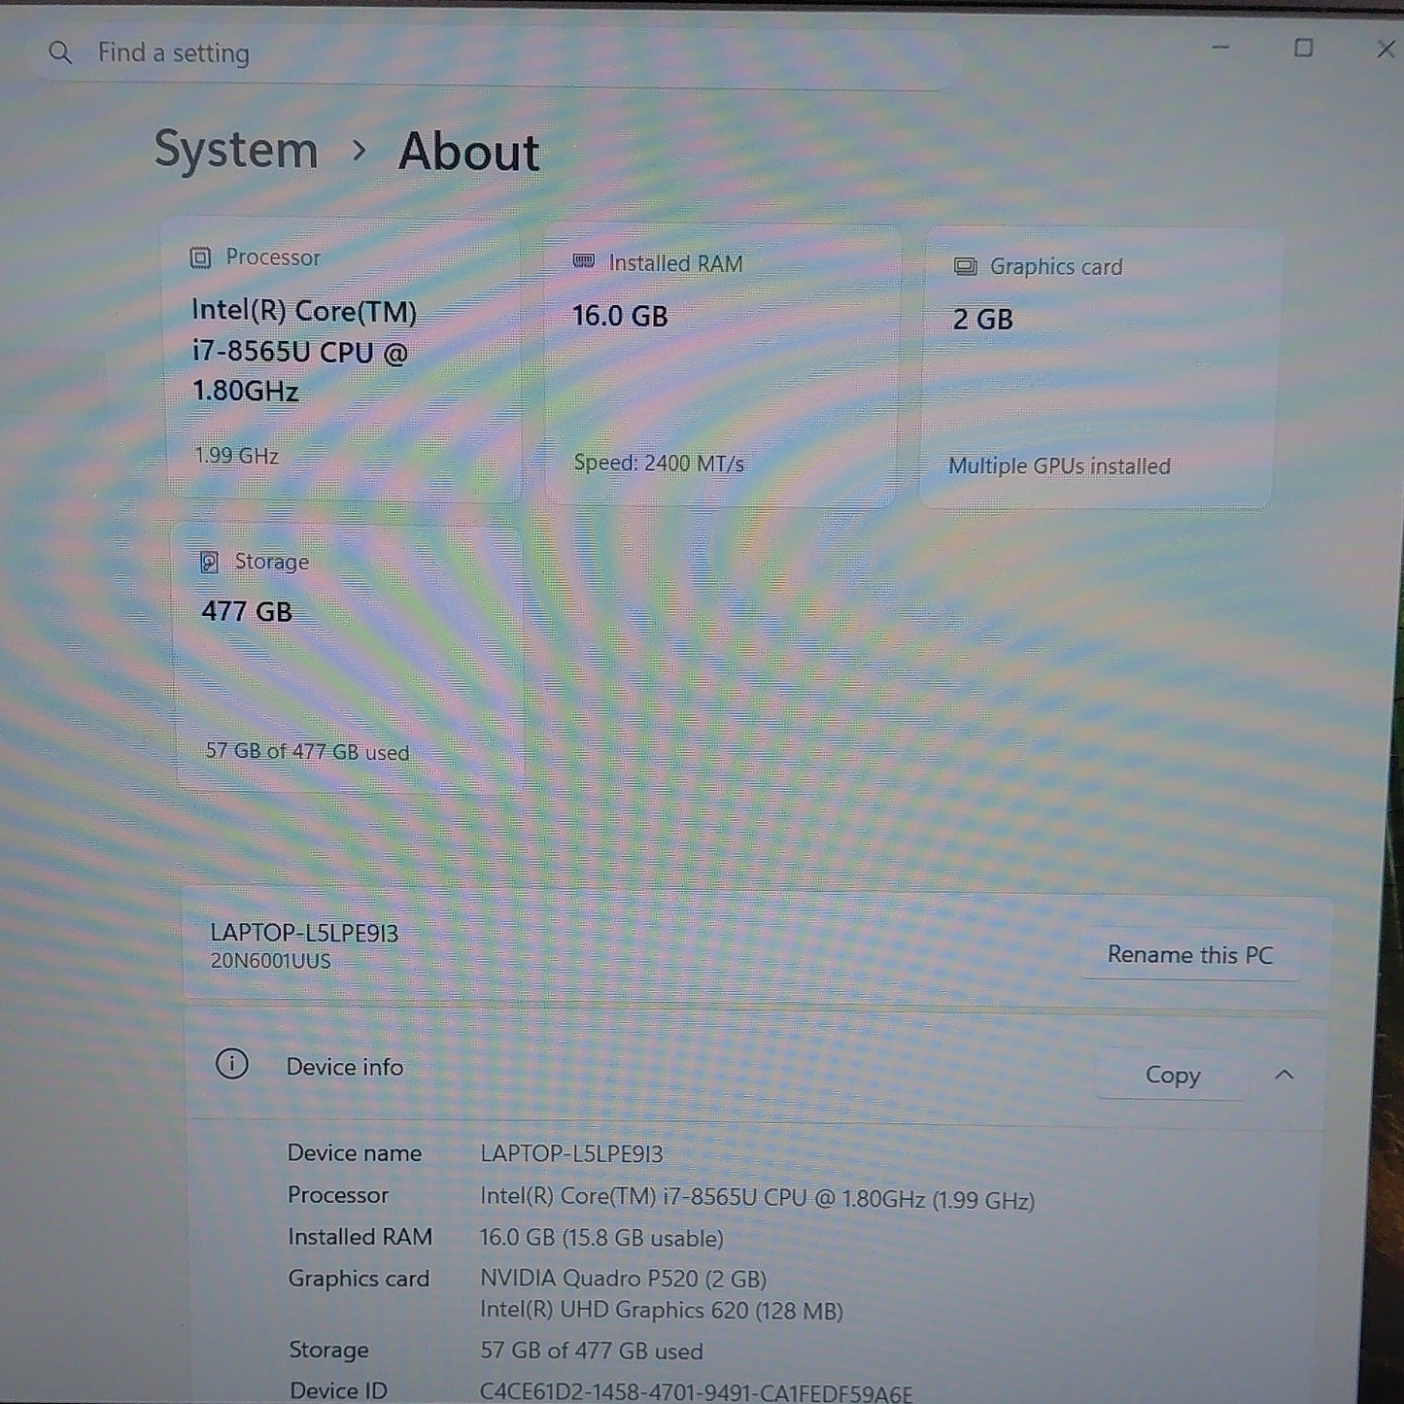This screenshot has width=1404, height=1404.
Task: Maximize the Settings window
Action: coord(1303,48)
